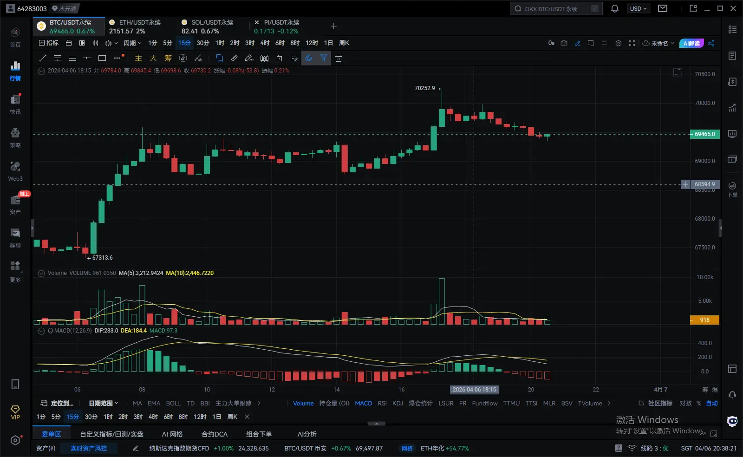This screenshot has height=457, width=743.
Task: Toggle the BOLL main indicator
Action: tap(173, 403)
